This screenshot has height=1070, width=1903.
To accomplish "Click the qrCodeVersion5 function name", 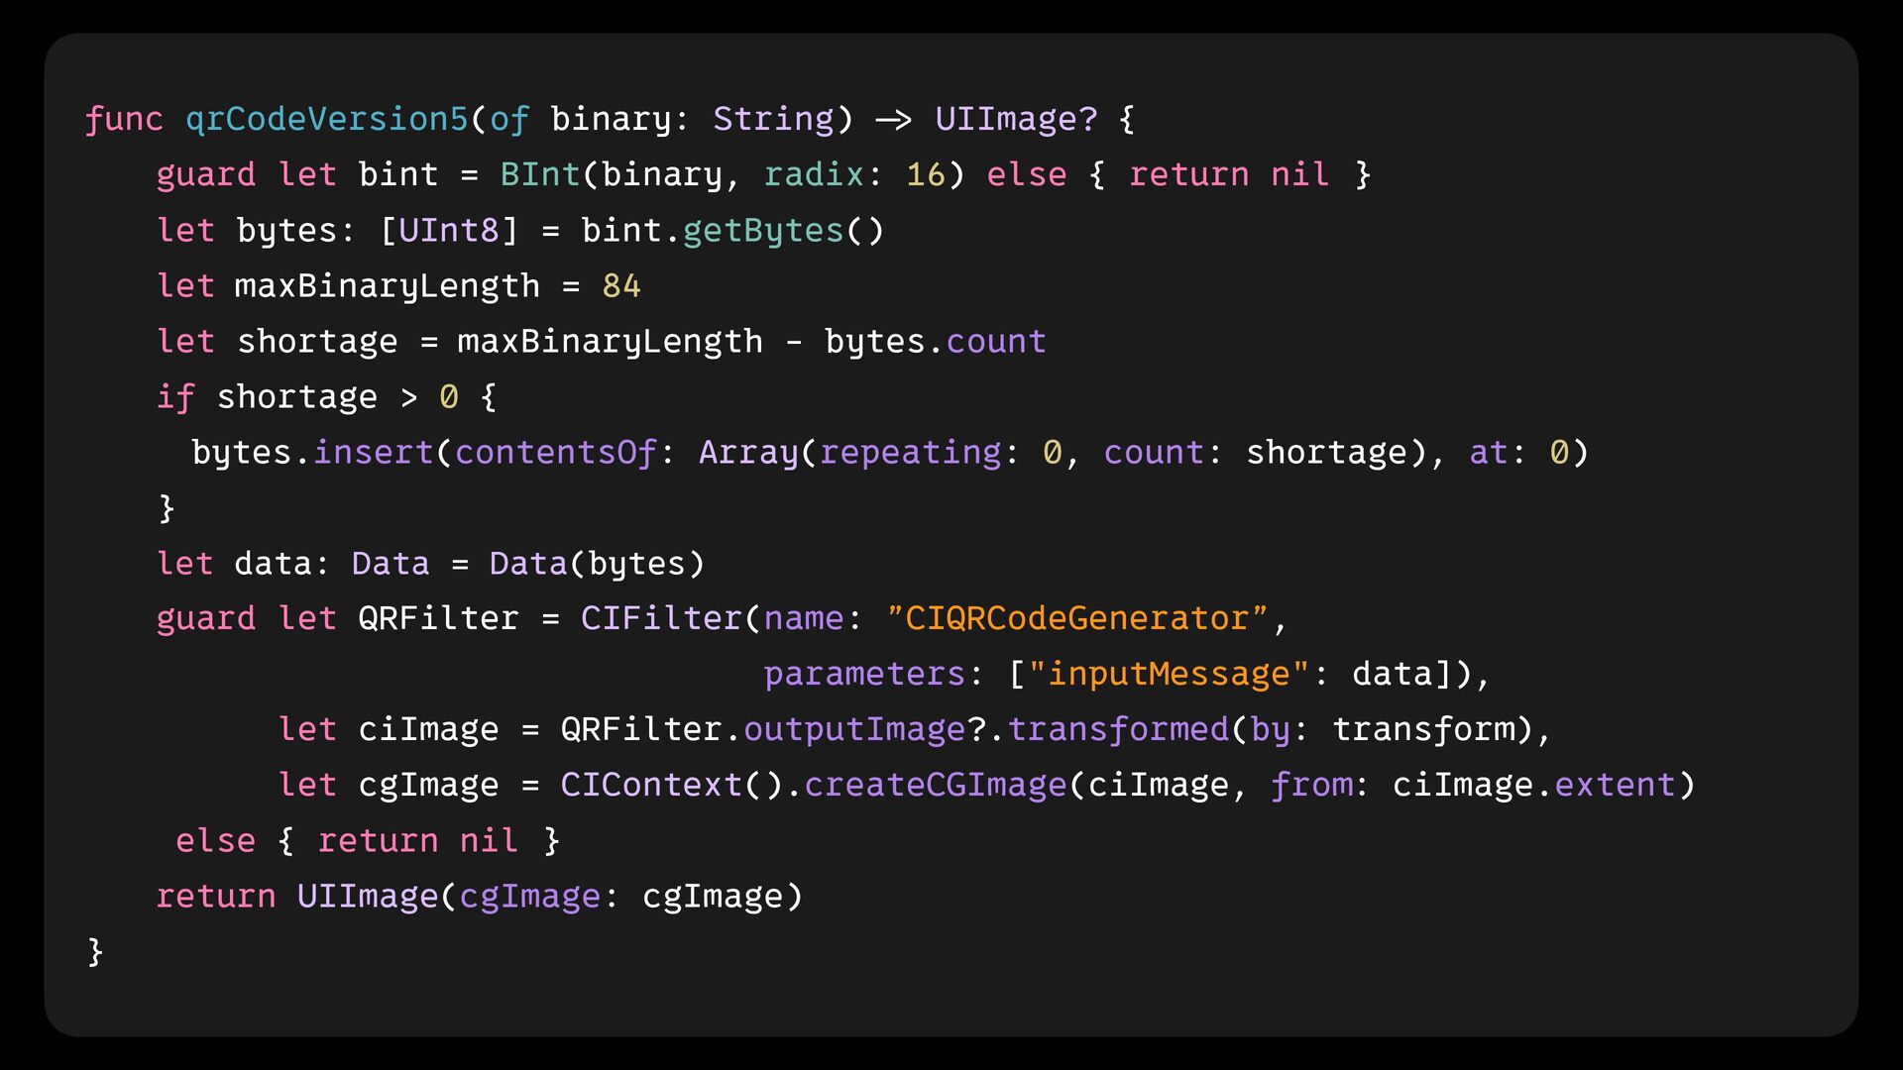I will tap(326, 119).
